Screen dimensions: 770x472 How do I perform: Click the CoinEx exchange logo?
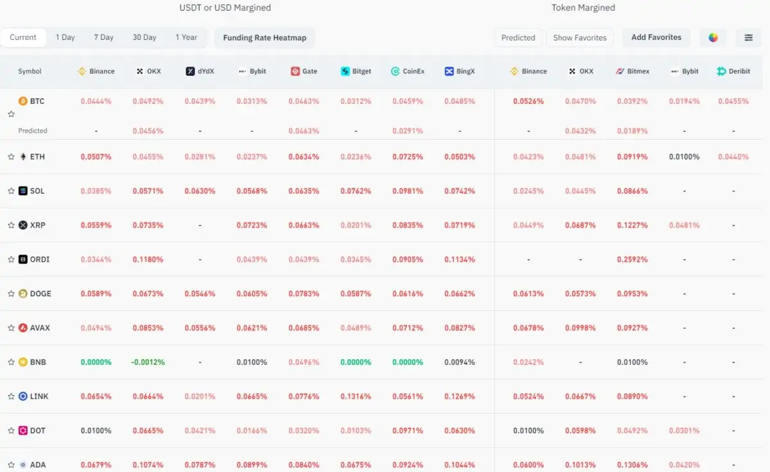point(395,71)
